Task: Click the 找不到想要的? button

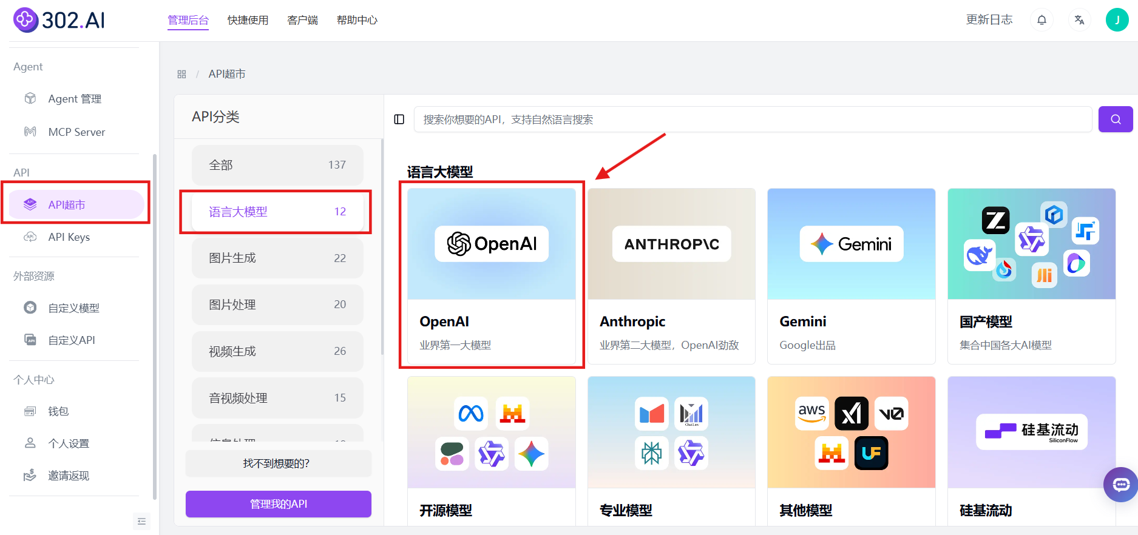Action: coord(278,463)
